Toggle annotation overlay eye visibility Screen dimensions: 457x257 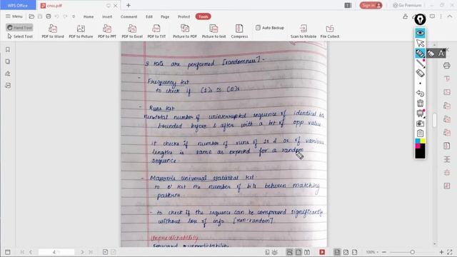pyautogui.click(x=420, y=33)
